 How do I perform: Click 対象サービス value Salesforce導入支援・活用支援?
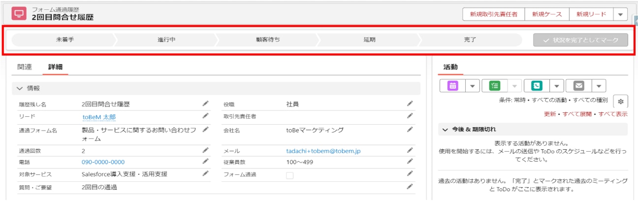[125, 174]
